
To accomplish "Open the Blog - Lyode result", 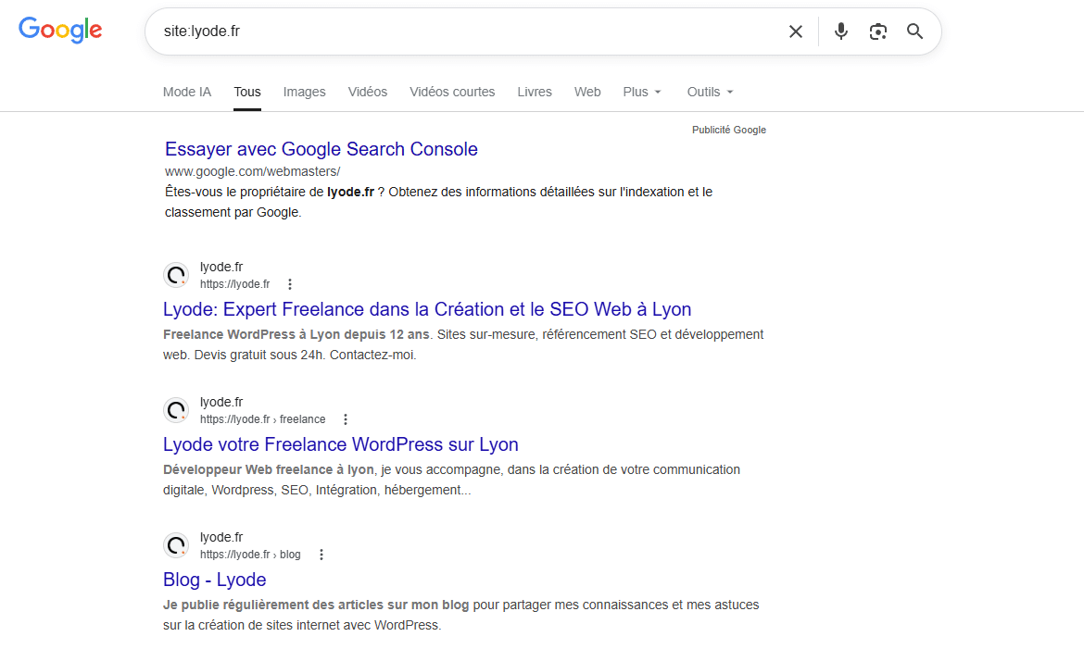I will 214,580.
